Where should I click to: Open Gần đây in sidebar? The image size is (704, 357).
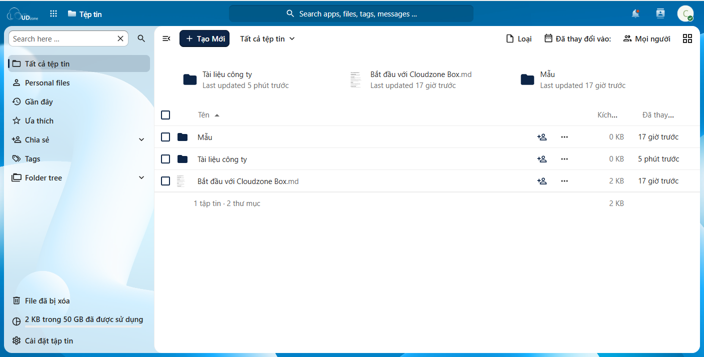[79, 101]
